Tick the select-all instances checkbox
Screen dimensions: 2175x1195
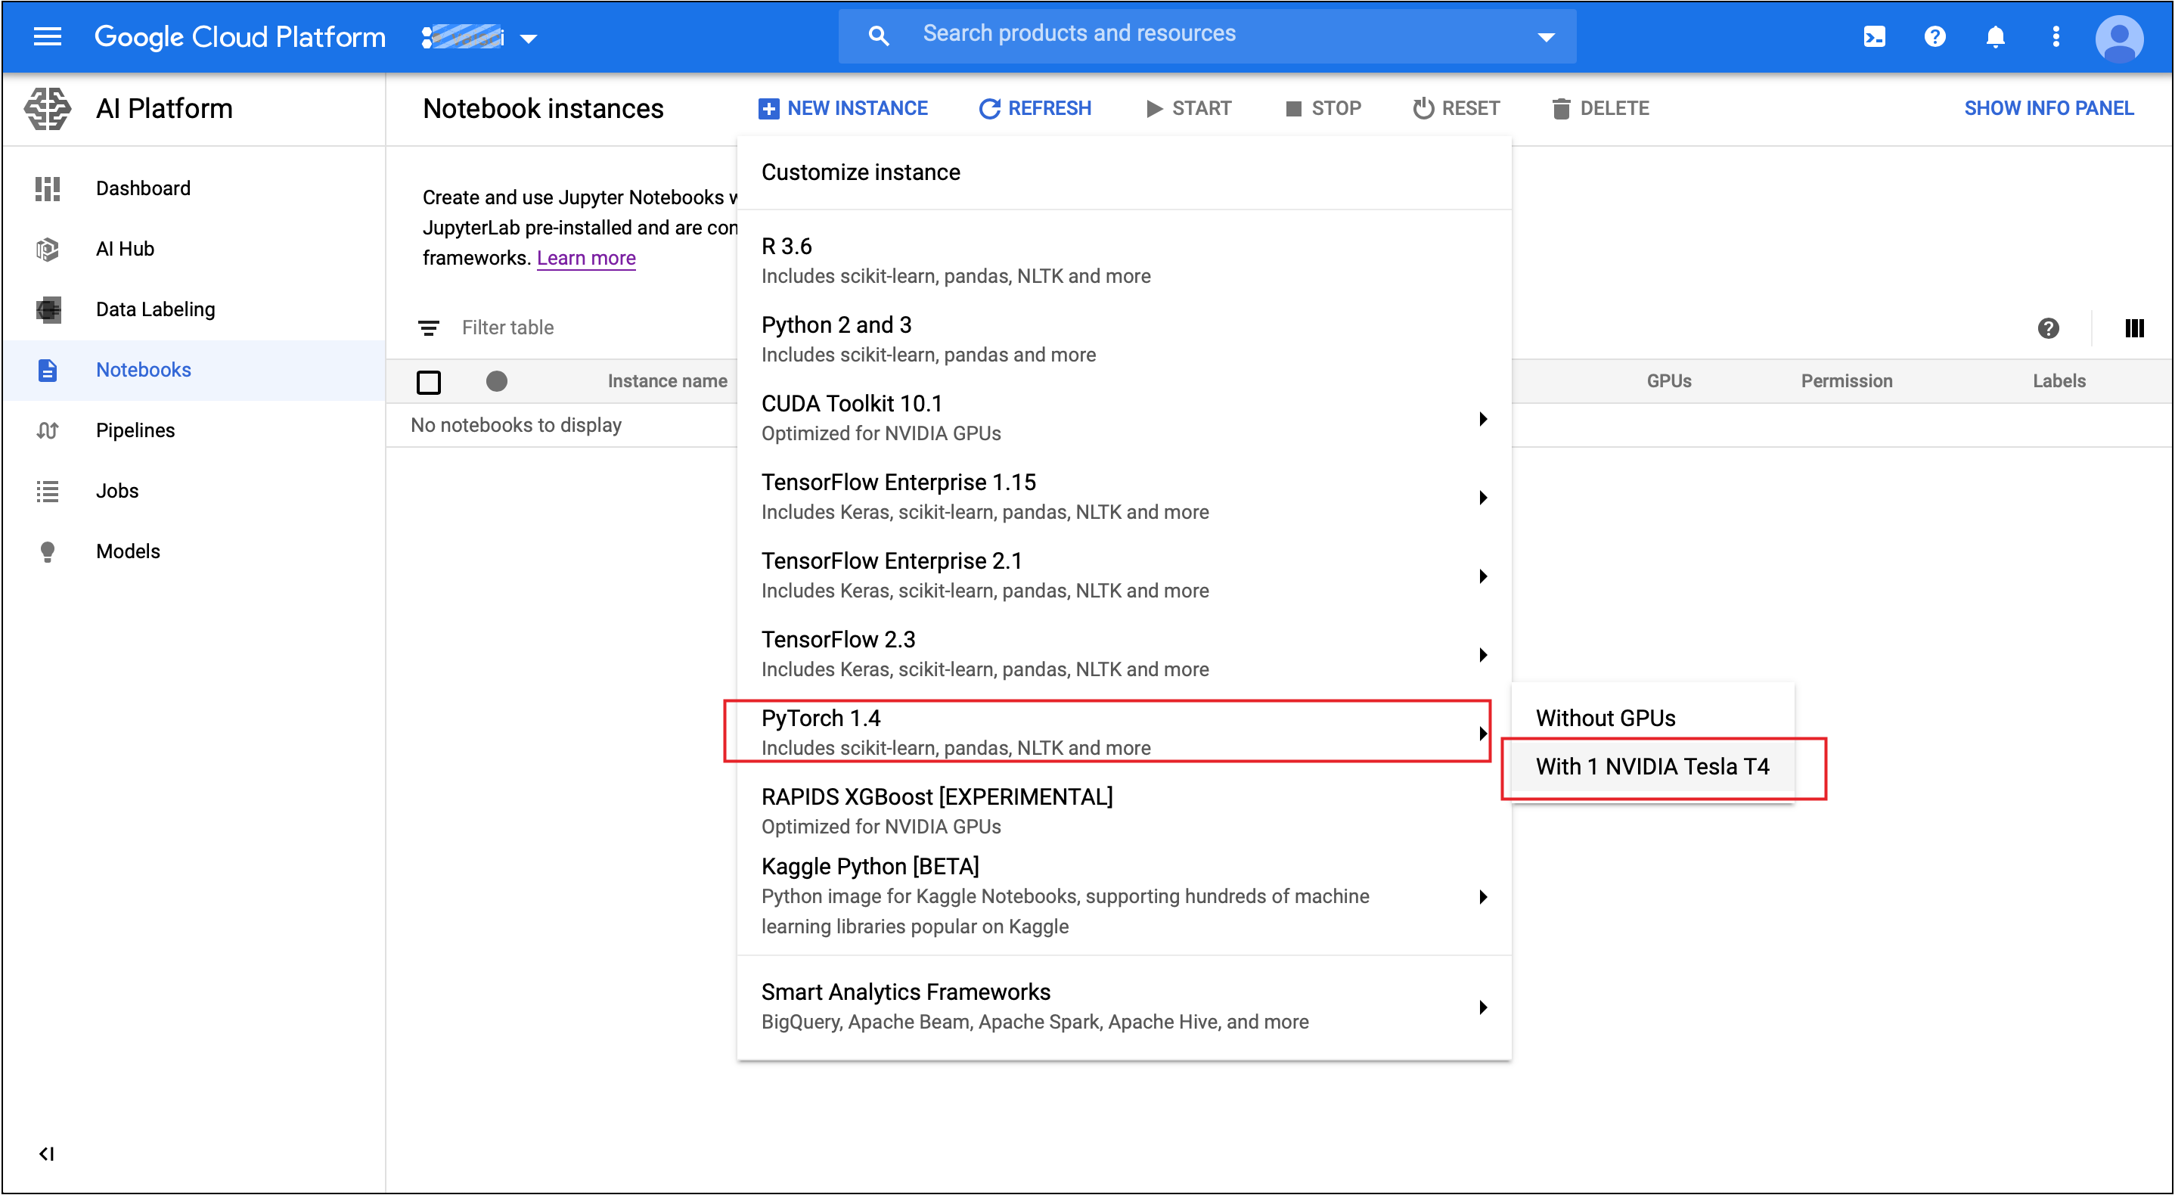pos(429,382)
